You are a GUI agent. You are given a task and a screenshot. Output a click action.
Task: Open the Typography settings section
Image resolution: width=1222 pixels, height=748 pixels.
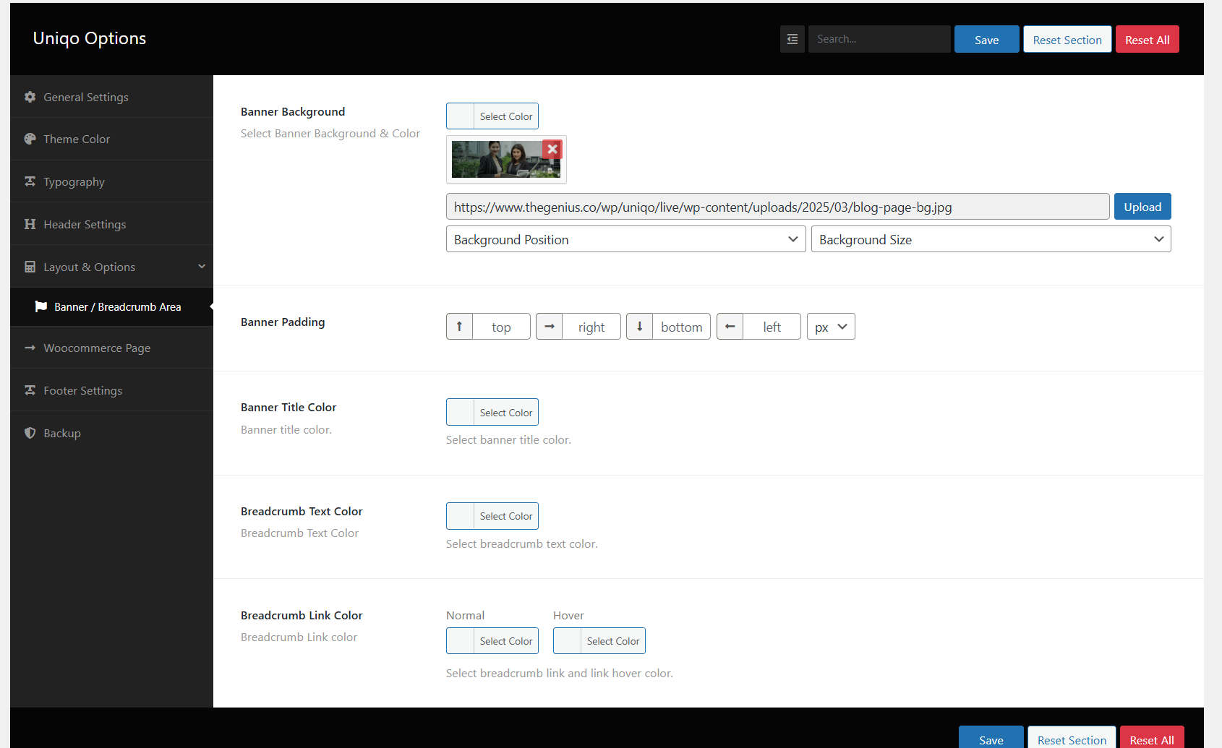pyautogui.click(x=74, y=181)
